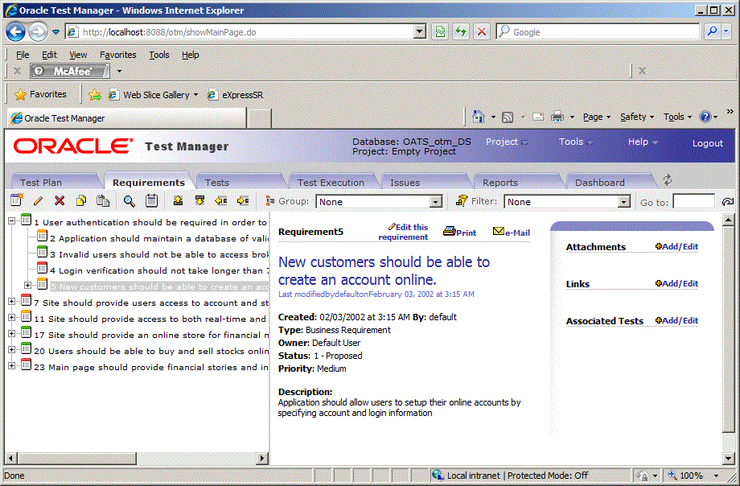Click the Move Down toolbar icon

click(199, 200)
